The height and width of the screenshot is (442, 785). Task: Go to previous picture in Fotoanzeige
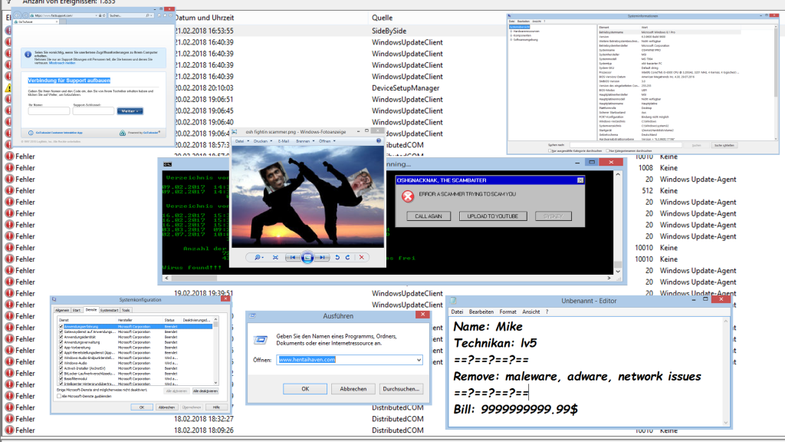click(291, 257)
